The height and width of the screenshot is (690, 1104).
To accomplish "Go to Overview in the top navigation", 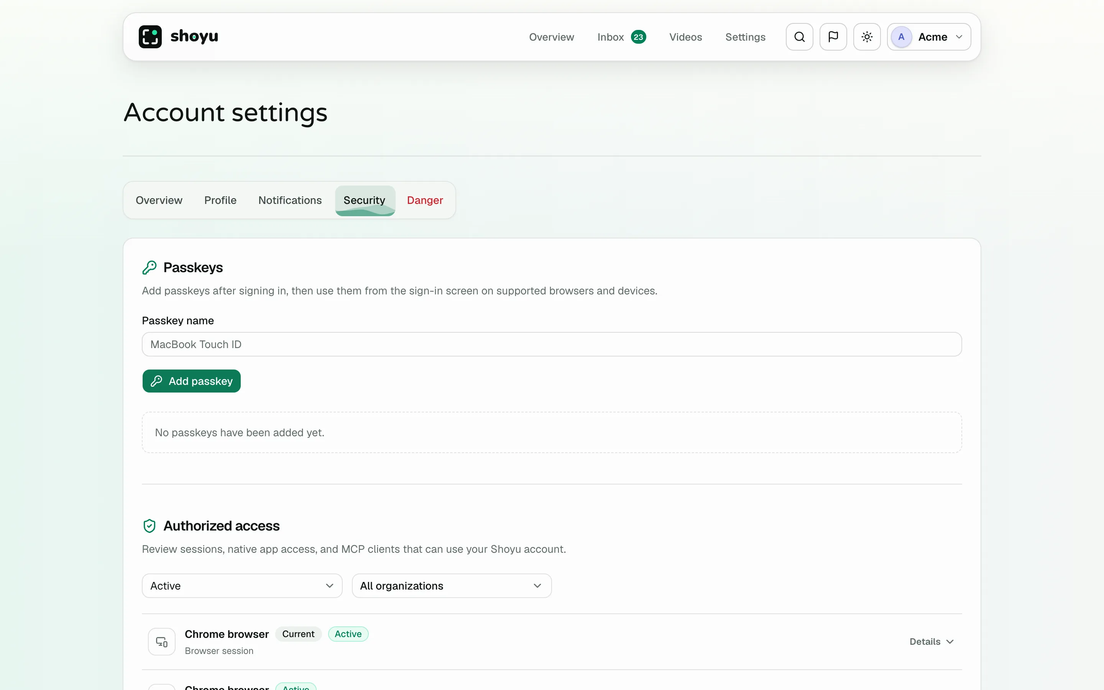I will tap(551, 37).
